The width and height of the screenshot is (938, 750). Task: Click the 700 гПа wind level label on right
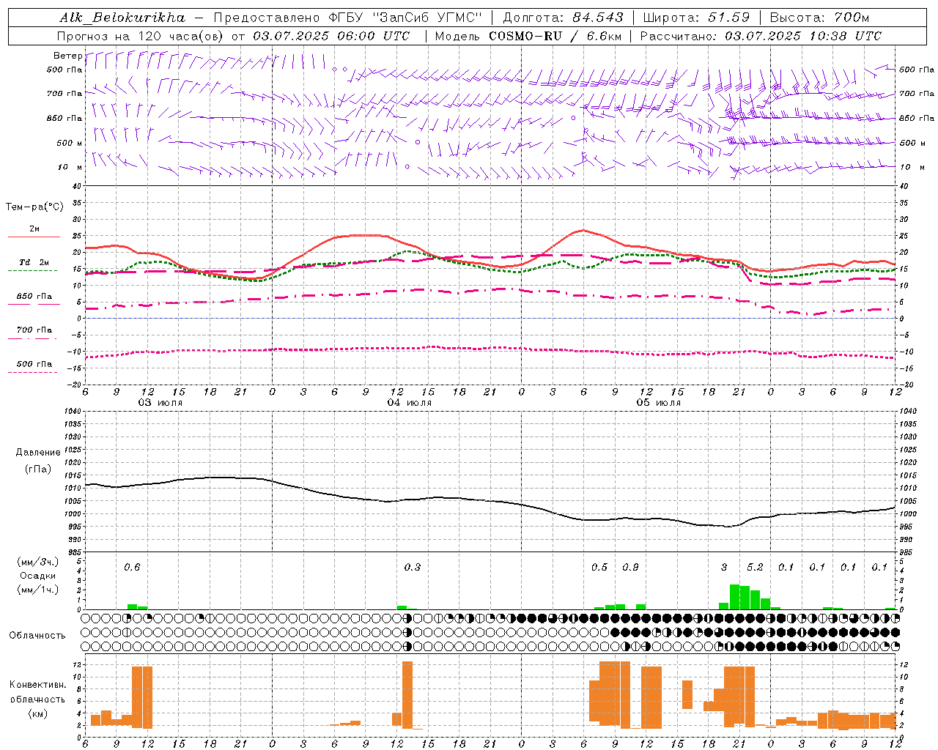click(x=917, y=94)
